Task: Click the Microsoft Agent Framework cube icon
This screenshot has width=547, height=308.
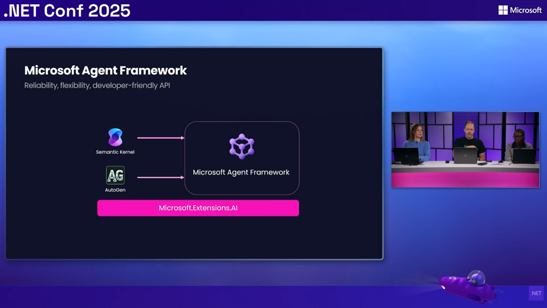Action: (x=242, y=146)
